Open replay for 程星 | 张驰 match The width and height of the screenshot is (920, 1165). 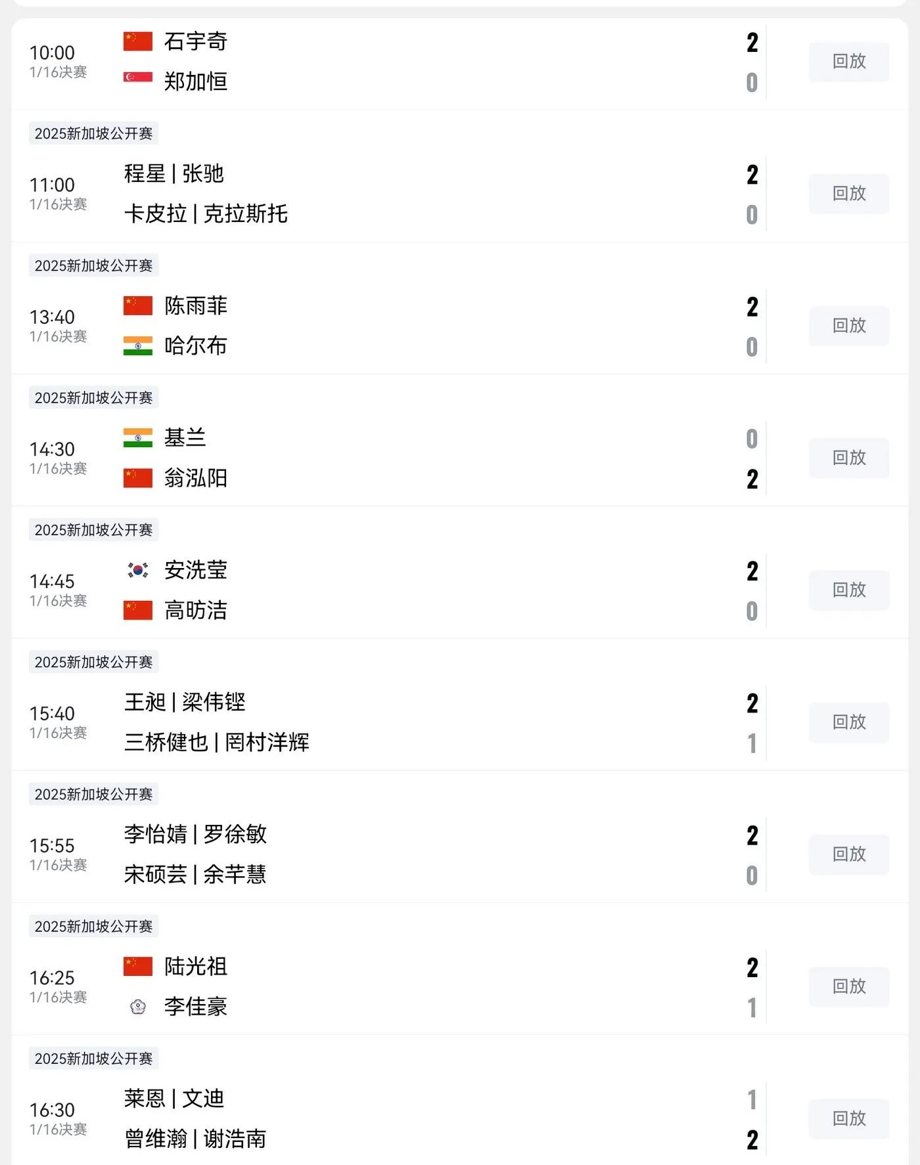point(849,194)
